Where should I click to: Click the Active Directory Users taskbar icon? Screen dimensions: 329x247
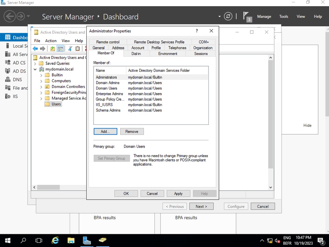[x=103, y=240]
